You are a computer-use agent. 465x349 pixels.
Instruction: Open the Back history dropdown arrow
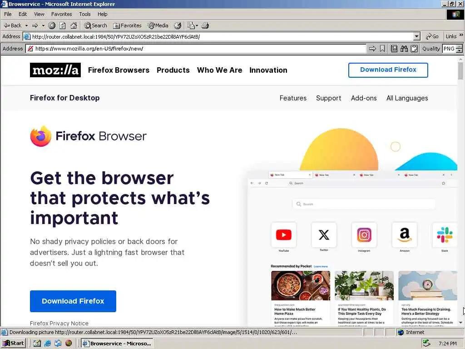pyautogui.click(x=26, y=25)
